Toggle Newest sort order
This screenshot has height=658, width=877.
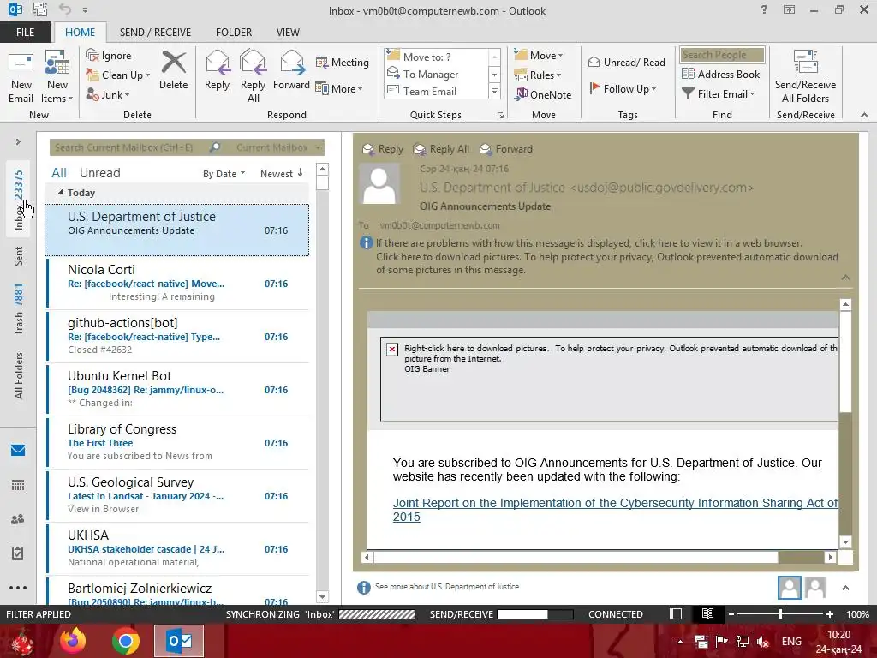click(281, 174)
